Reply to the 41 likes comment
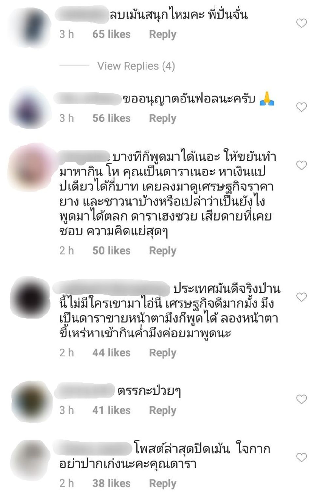327x503 pixels. coord(163,410)
